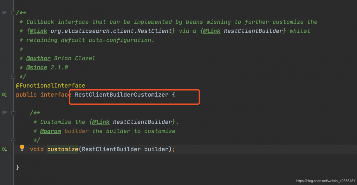Click the @link tag before RestClientBuilder whilst

click(212, 31)
